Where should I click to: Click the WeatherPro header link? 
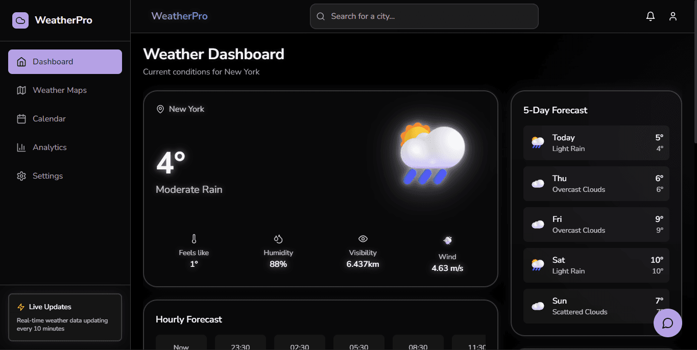(x=179, y=16)
